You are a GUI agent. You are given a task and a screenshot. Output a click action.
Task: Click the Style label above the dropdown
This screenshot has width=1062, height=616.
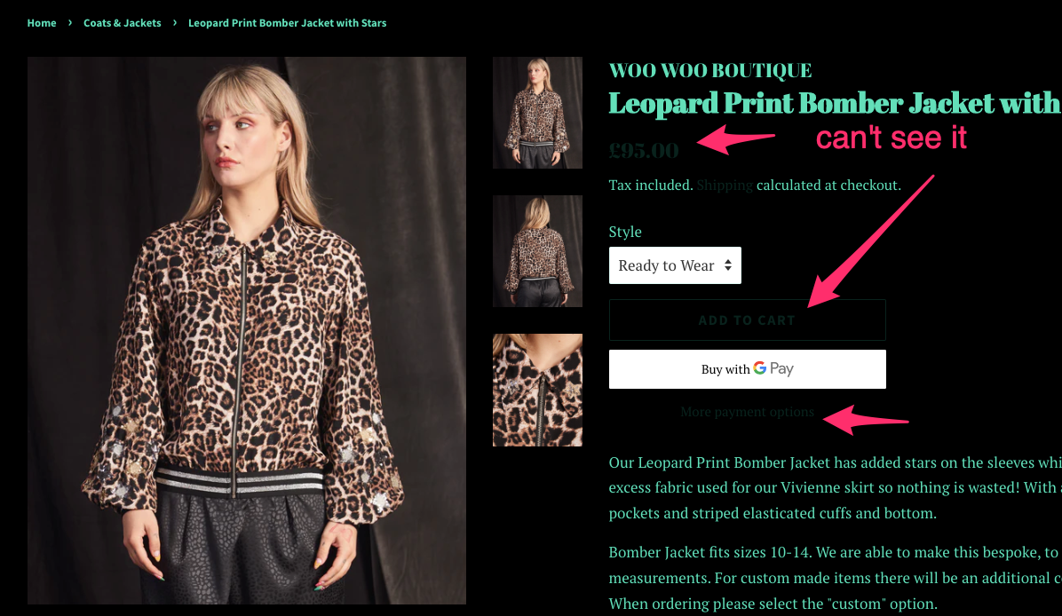pos(624,232)
